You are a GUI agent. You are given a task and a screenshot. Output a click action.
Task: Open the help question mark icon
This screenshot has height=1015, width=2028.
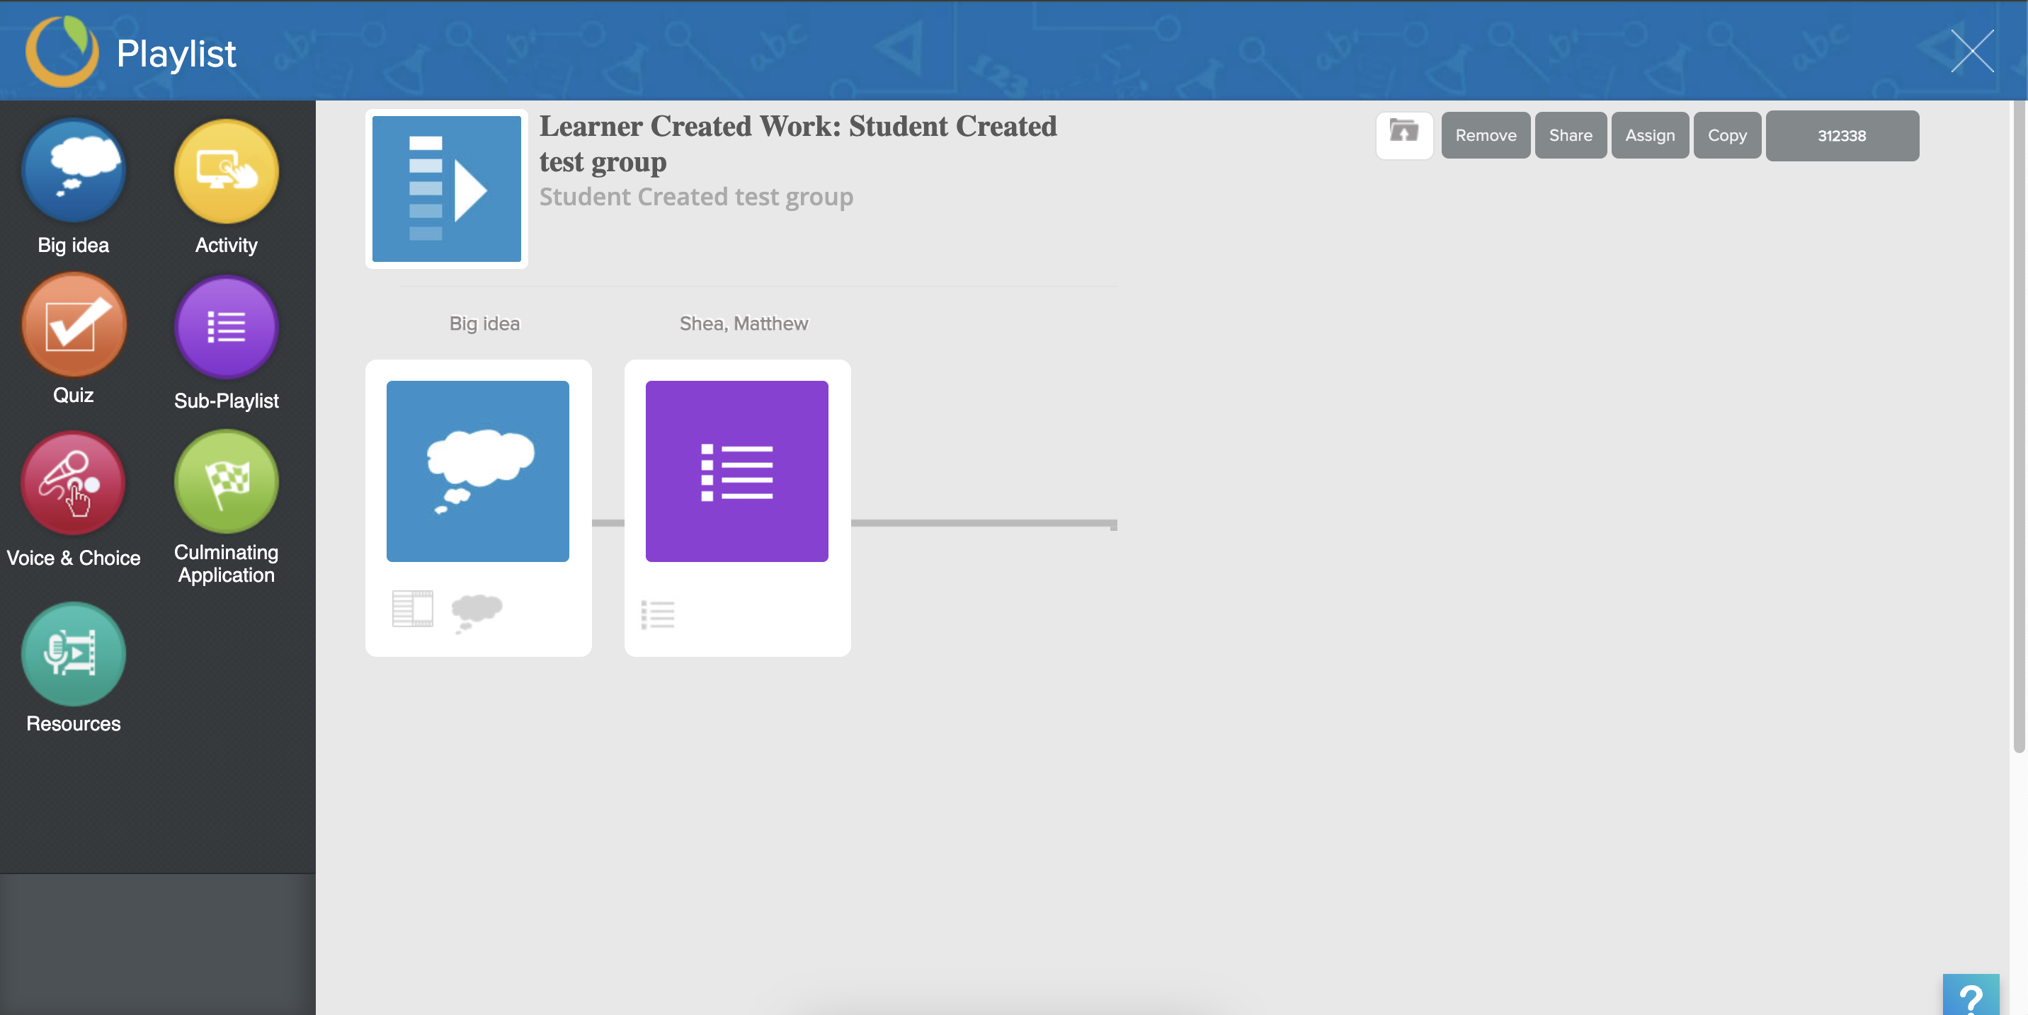[x=1970, y=995]
